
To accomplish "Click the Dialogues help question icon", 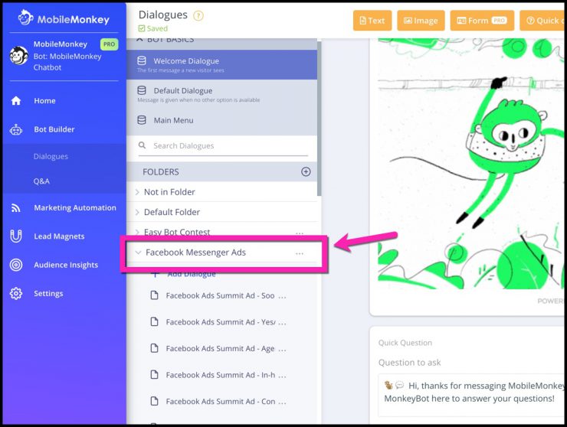I will pyautogui.click(x=198, y=15).
